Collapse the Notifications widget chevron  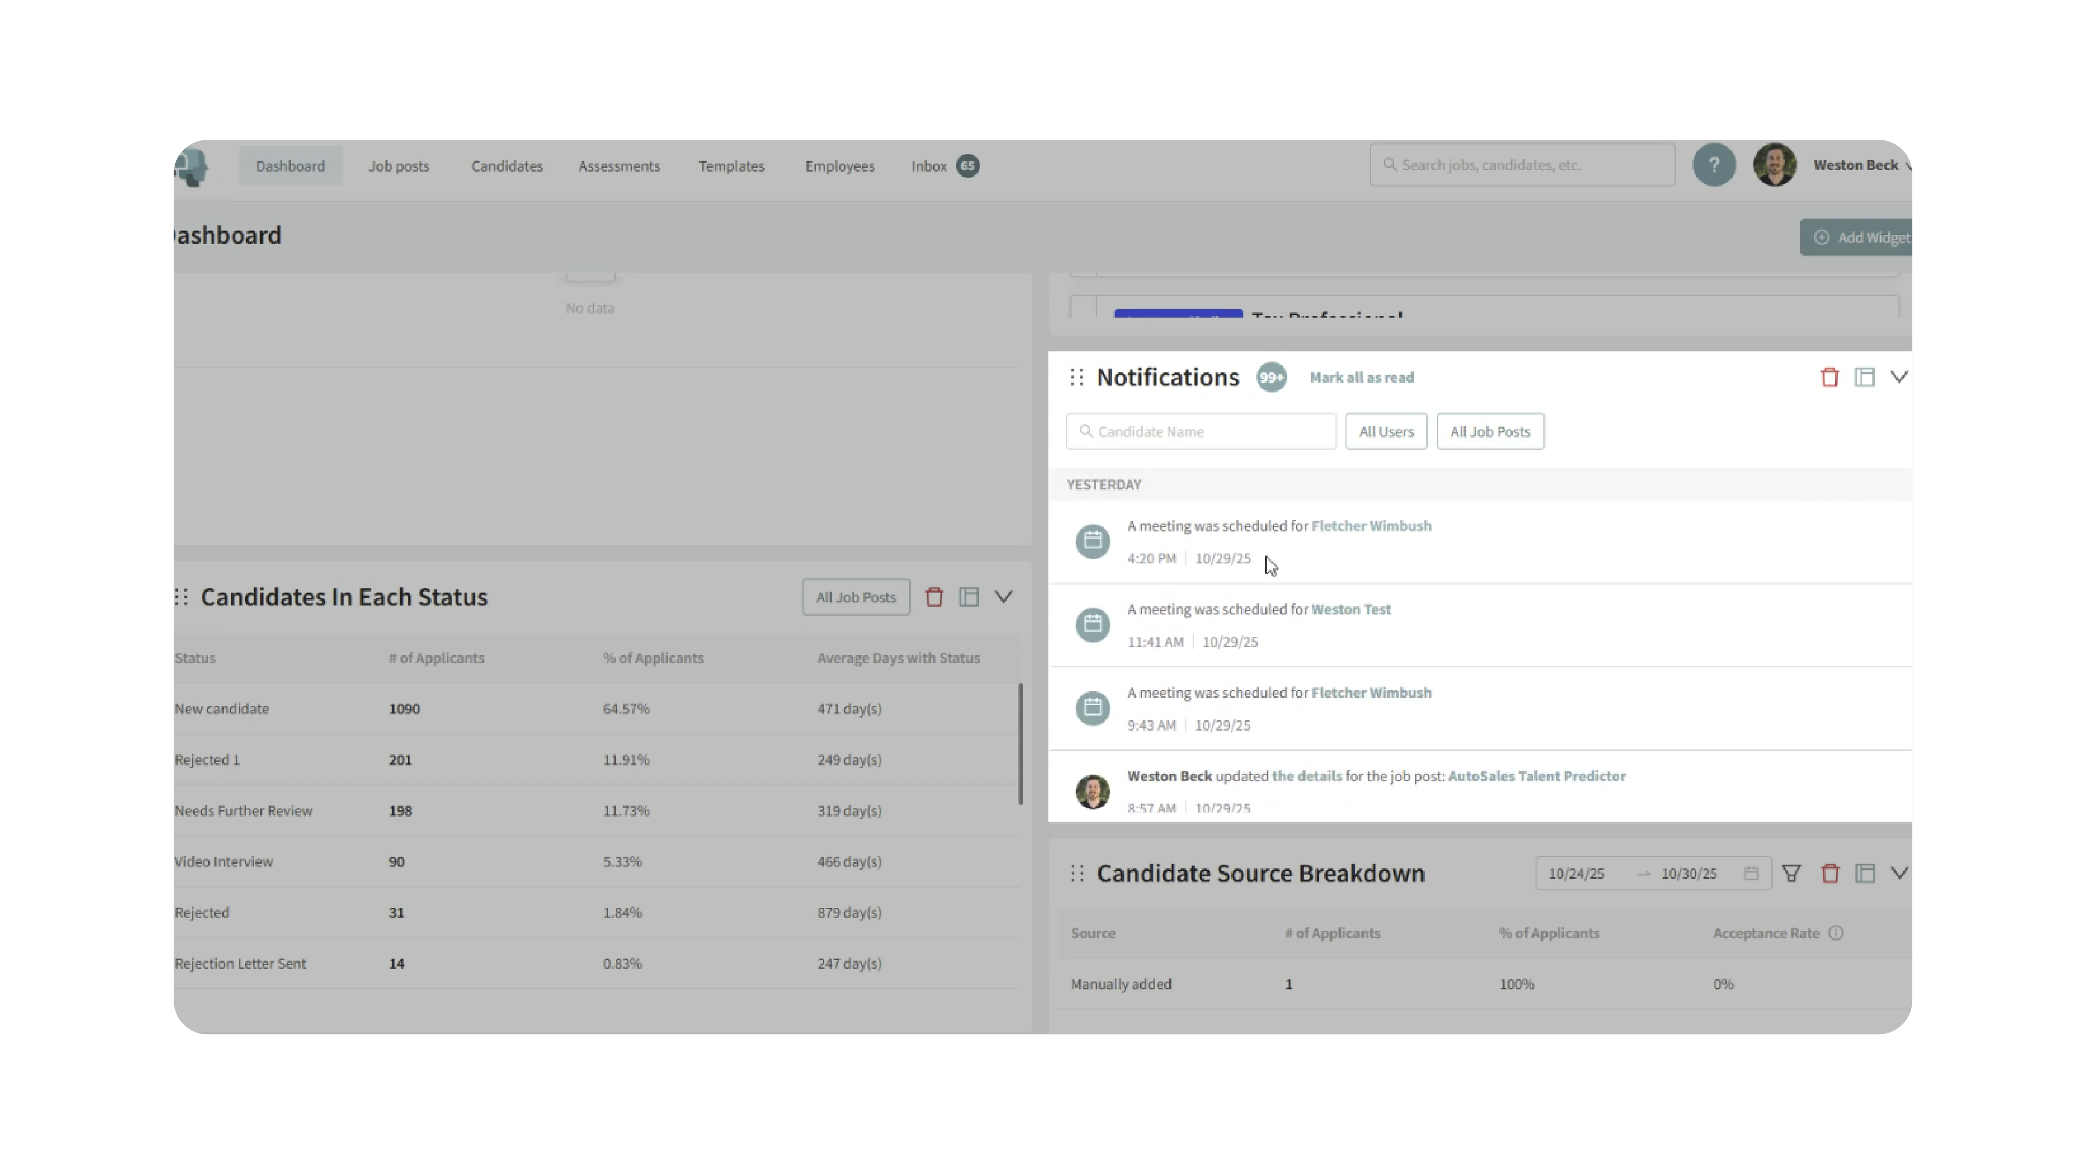click(1898, 377)
